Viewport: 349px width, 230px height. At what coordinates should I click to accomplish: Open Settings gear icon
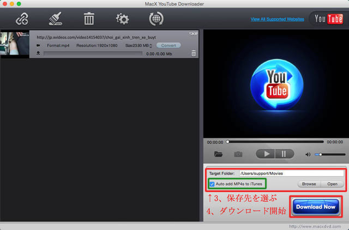(x=122, y=19)
